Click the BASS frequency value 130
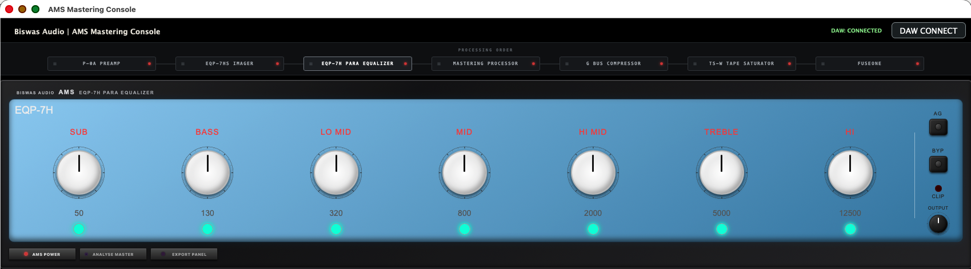 tap(207, 213)
